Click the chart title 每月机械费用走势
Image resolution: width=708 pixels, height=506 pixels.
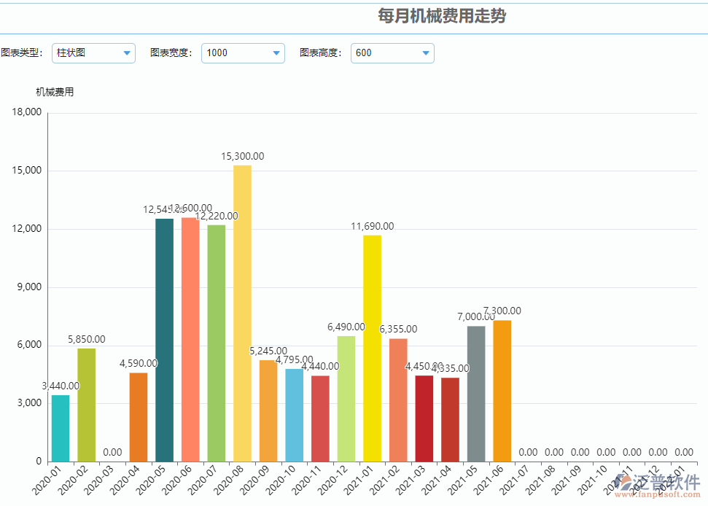[x=440, y=16]
